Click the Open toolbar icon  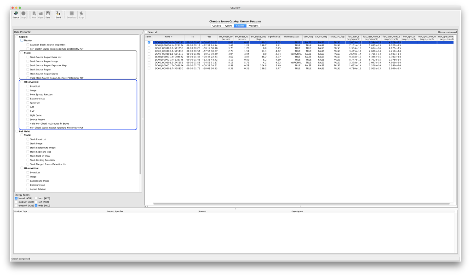pyautogui.click(x=41, y=15)
